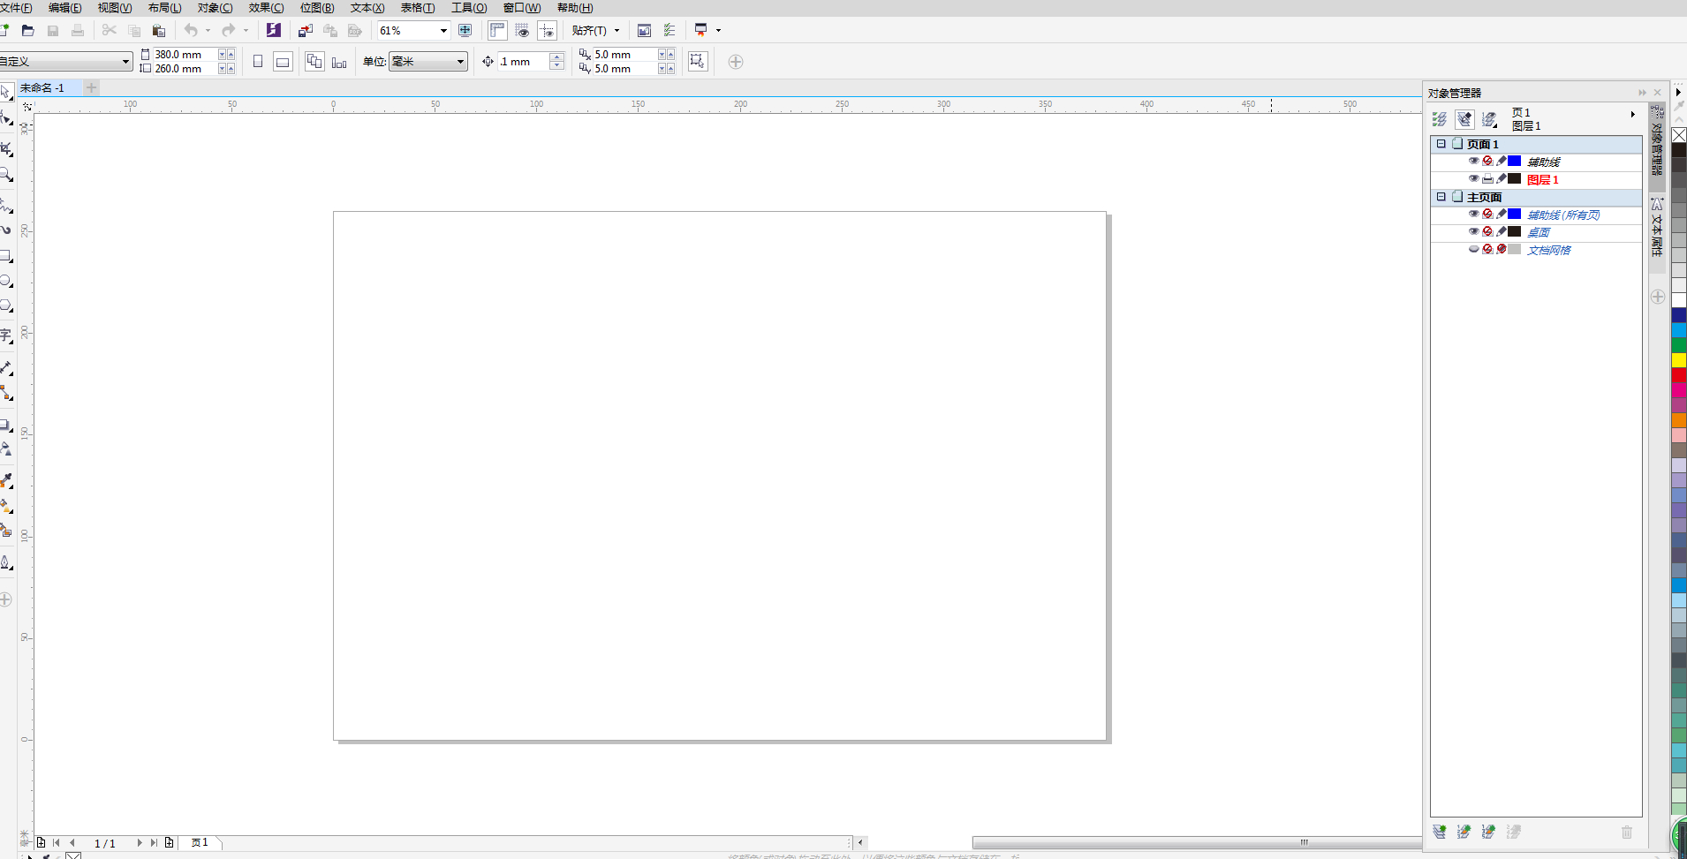The width and height of the screenshot is (1687, 859).
Task: Switch to the 未命名 -1 document tab
Action: [42, 88]
